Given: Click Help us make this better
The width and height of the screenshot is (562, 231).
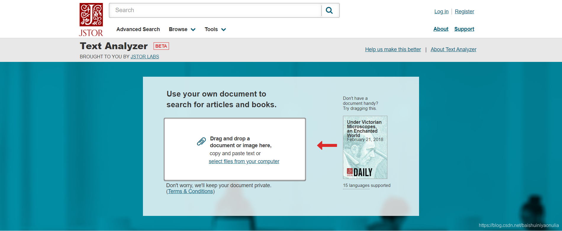Looking at the screenshot, I should click(393, 49).
